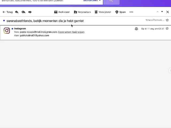
Task: Click the Yahoo/Postvak folder label
Action: pyautogui.click(x=155, y=20)
